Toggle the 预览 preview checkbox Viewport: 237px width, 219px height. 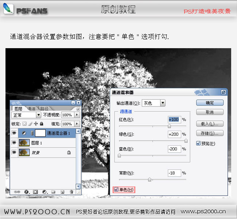coord(198,143)
